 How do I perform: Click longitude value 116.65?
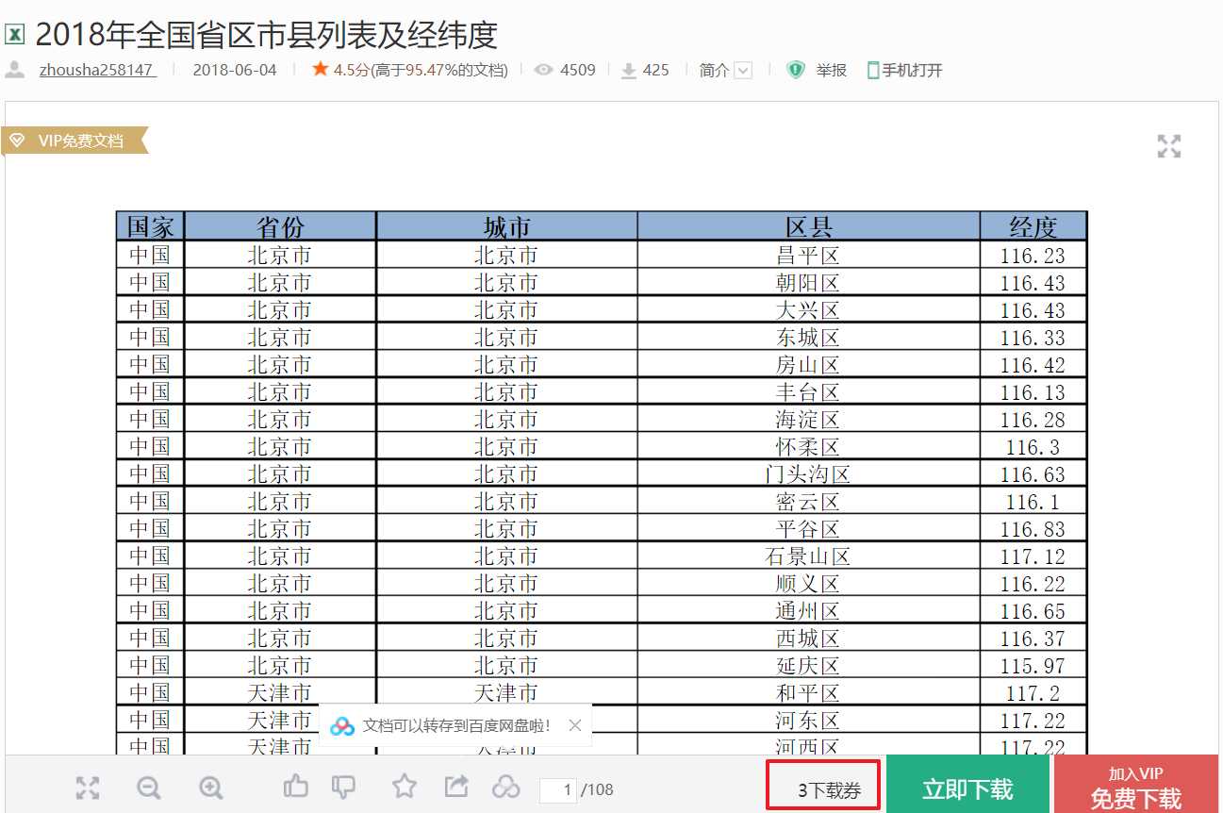point(1033,611)
